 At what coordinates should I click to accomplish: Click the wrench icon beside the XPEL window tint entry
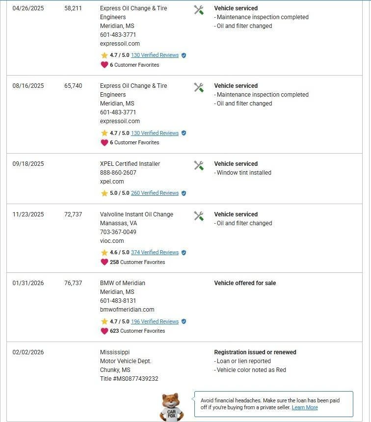[199, 165]
